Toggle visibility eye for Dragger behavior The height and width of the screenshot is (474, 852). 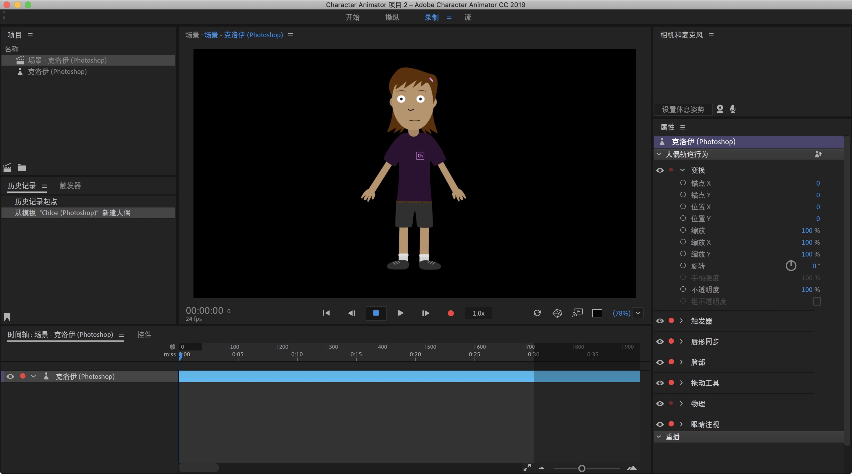660,383
